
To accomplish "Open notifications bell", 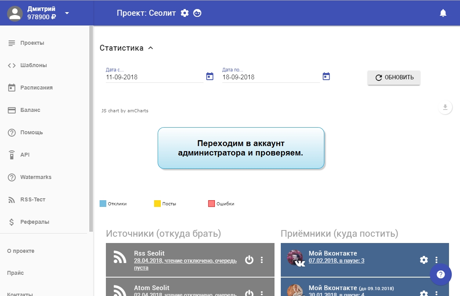I will click(x=443, y=13).
